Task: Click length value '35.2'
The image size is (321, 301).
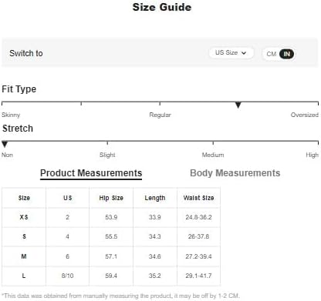Action: pyautogui.click(x=155, y=276)
